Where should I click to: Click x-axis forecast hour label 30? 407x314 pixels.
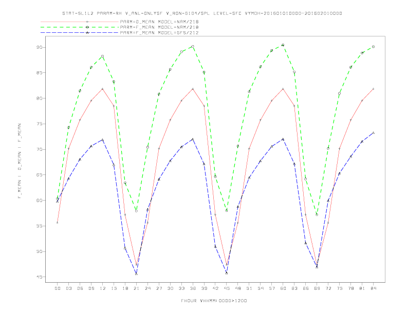coord(170,288)
